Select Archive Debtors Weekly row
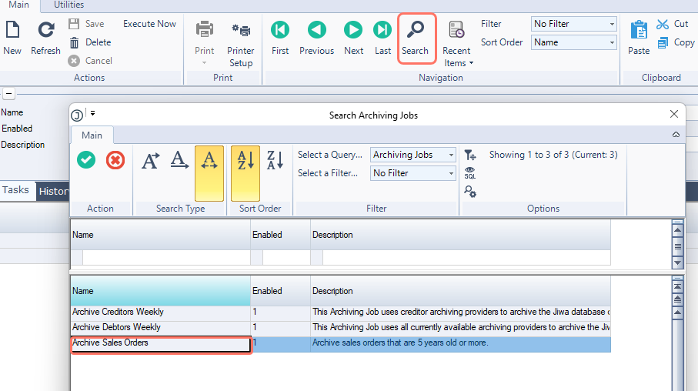This screenshot has height=391, width=698. (341, 327)
